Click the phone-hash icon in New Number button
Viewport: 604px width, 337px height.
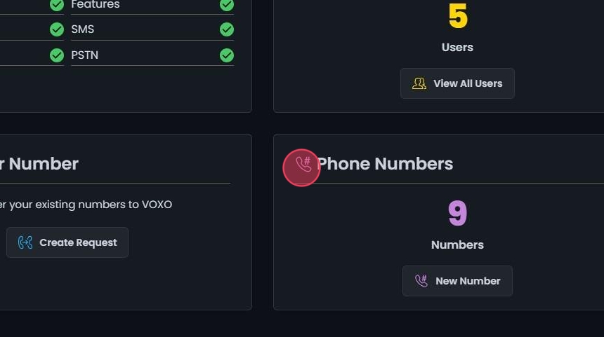pyautogui.click(x=421, y=281)
